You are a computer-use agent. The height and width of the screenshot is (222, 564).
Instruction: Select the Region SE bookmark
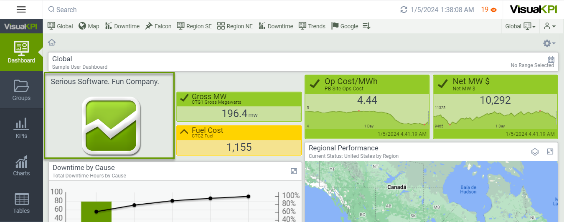(194, 26)
